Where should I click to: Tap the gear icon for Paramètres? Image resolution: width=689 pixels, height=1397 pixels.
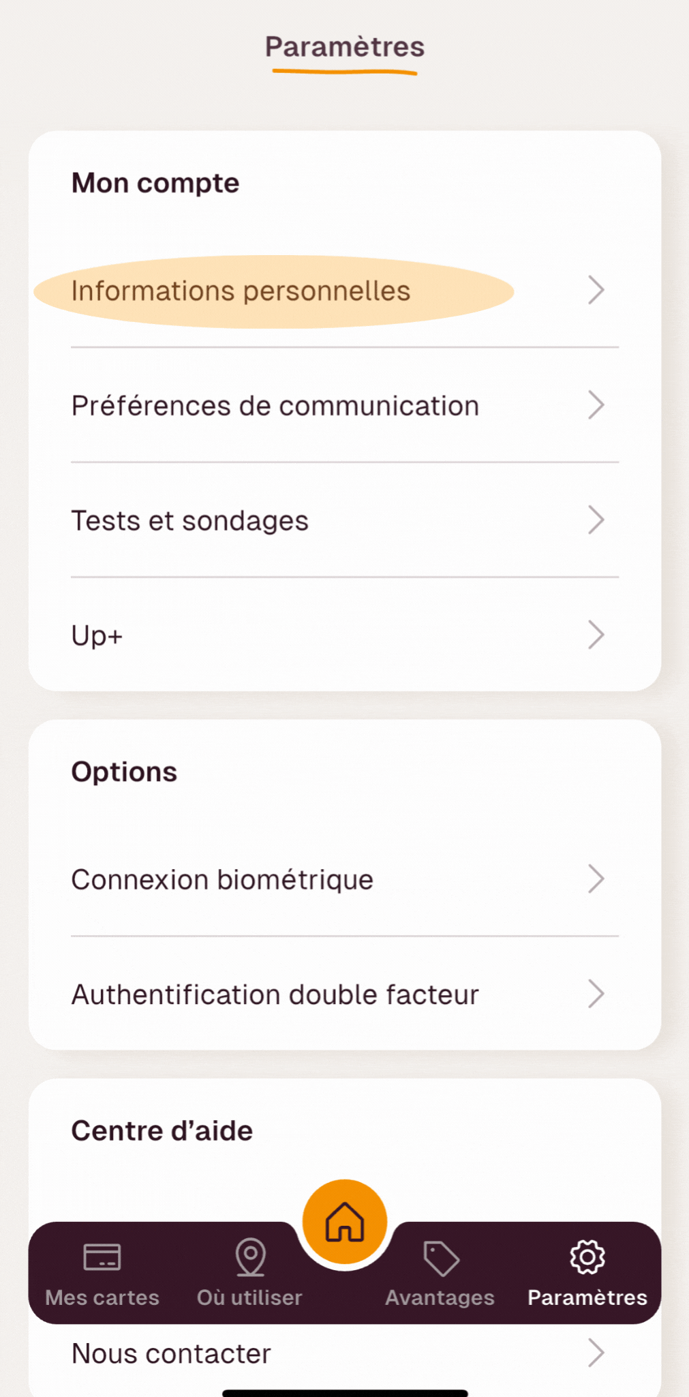coord(587,1256)
